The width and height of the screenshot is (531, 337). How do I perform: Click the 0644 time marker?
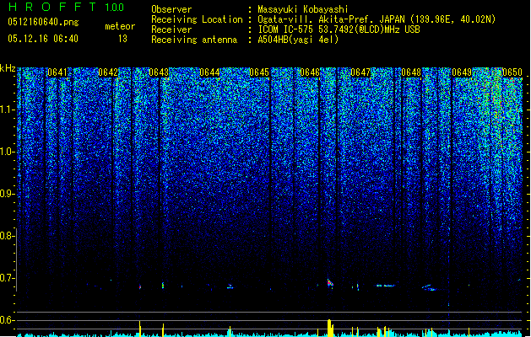(x=209, y=72)
